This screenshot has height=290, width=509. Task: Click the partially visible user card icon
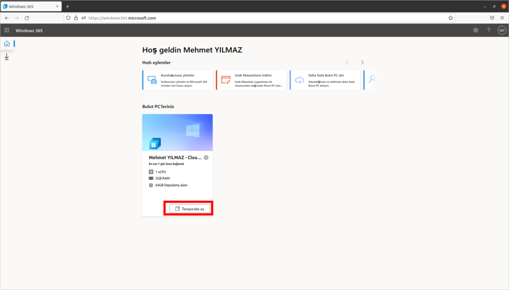pyautogui.click(x=373, y=79)
